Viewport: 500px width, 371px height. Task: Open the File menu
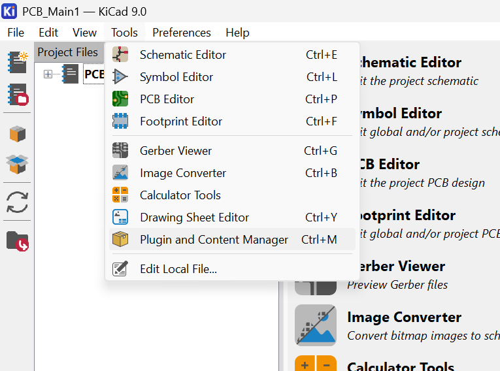tap(15, 33)
